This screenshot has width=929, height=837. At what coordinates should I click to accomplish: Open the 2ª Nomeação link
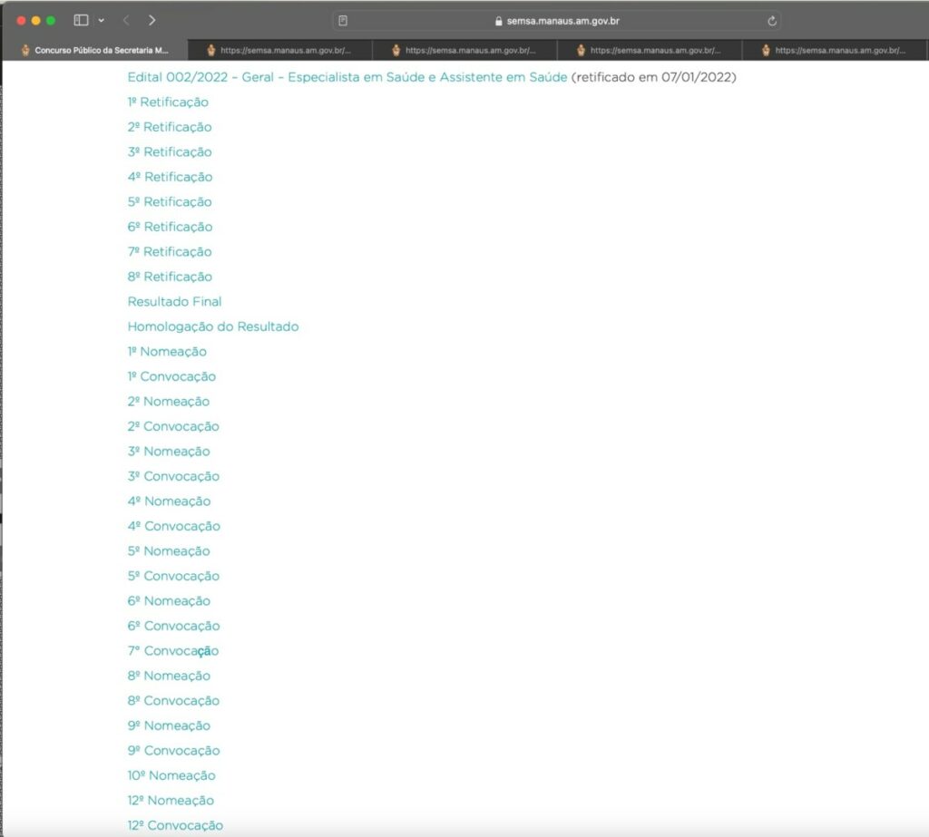[168, 401]
